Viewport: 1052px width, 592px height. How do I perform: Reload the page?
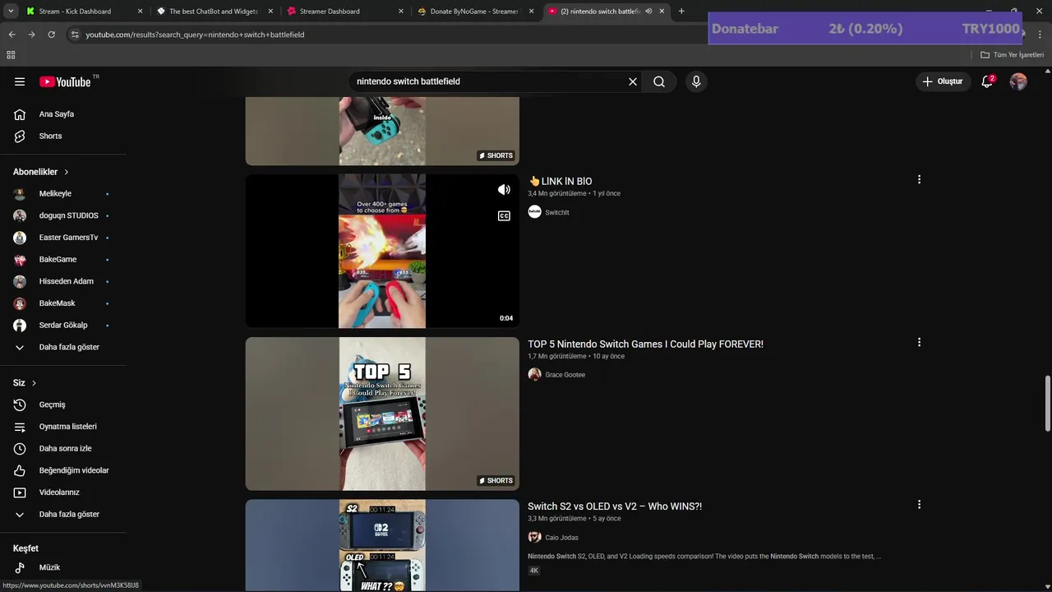coord(51,35)
